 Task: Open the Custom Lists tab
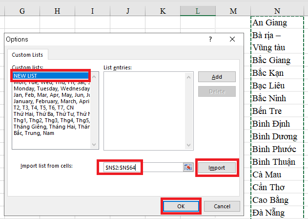(27, 55)
